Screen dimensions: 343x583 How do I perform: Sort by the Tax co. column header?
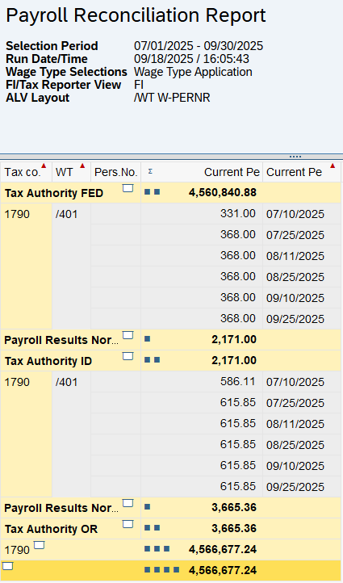point(26,172)
